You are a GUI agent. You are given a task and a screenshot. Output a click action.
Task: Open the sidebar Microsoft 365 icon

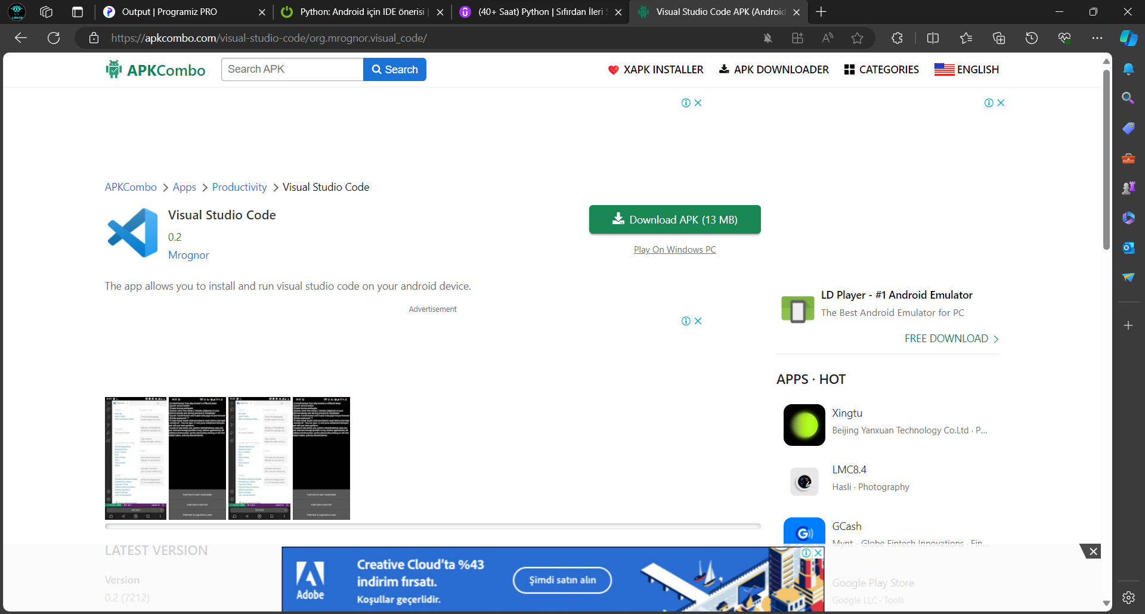(x=1128, y=218)
